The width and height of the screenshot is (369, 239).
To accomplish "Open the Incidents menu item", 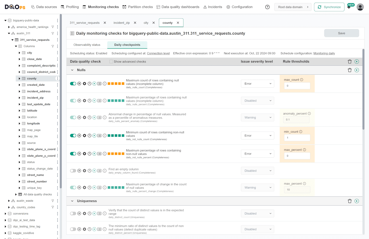I will click(212, 7).
